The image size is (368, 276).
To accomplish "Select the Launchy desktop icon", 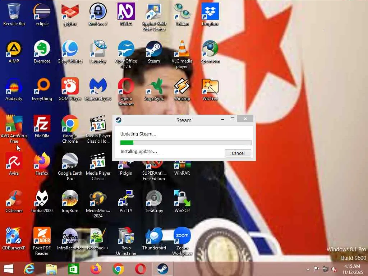I will [x=98, y=52].
